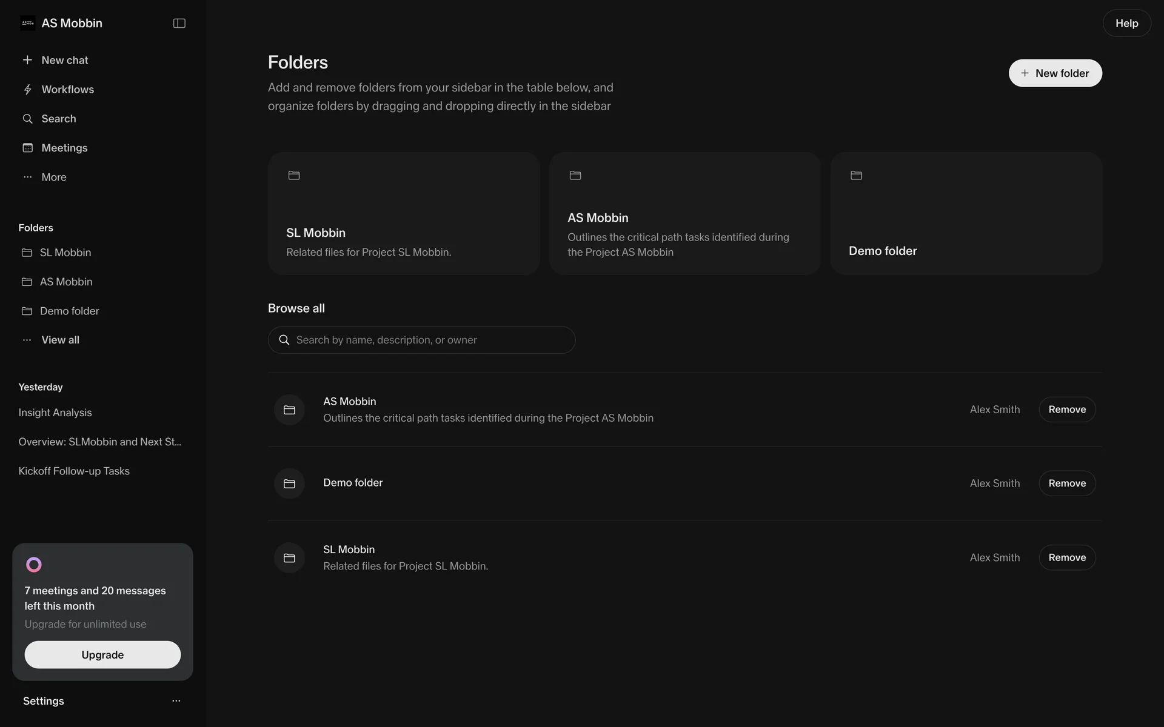Open Meetings using the calendar icon
1164x727 pixels.
pos(27,148)
